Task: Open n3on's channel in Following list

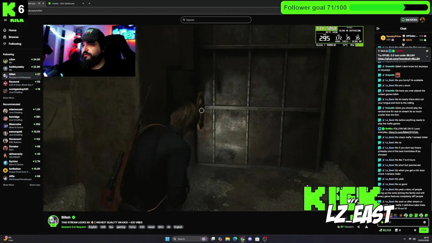Action: pos(22,61)
